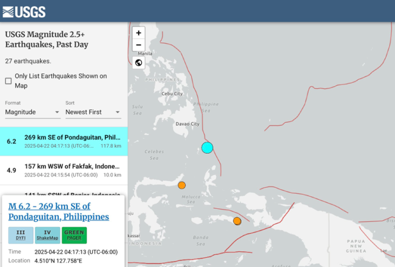Open the Format dropdown showing Magnitude
Viewport: 395px width, 267px height.
(32, 112)
